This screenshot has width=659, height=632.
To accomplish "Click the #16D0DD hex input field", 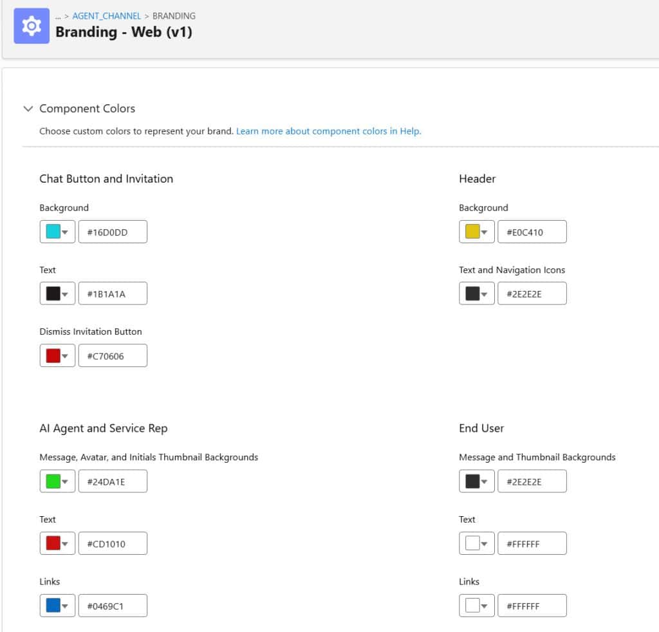I will (x=113, y=232).
